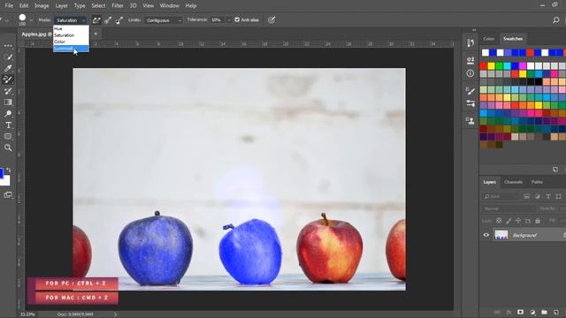
Task: Collapse panels double-arrow above dock
Action: point(474,30)
